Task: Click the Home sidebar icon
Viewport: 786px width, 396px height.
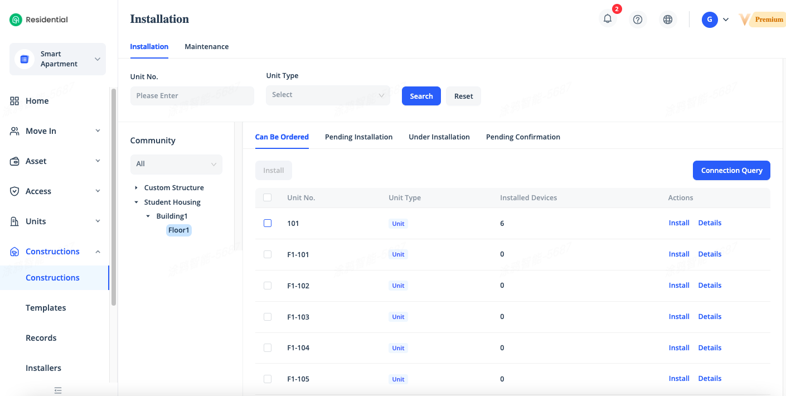Action: click(15, 101)
